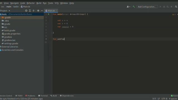Image resolution: width=178 pixels, height=100 pixels.
Task: Open the Run menu
Action: (44, 3)
